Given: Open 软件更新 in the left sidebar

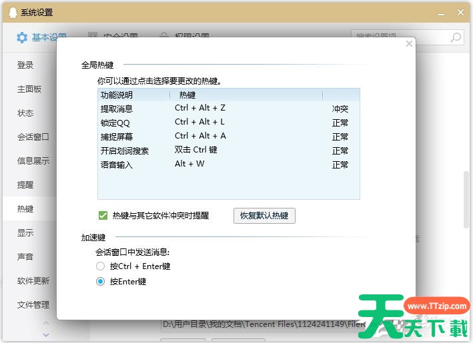Looking at the screenshot, I should (x=33, y=281).
